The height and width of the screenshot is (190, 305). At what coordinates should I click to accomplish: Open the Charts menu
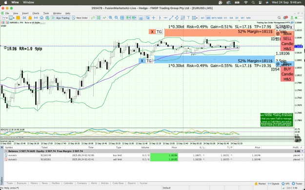click(36, 13)
